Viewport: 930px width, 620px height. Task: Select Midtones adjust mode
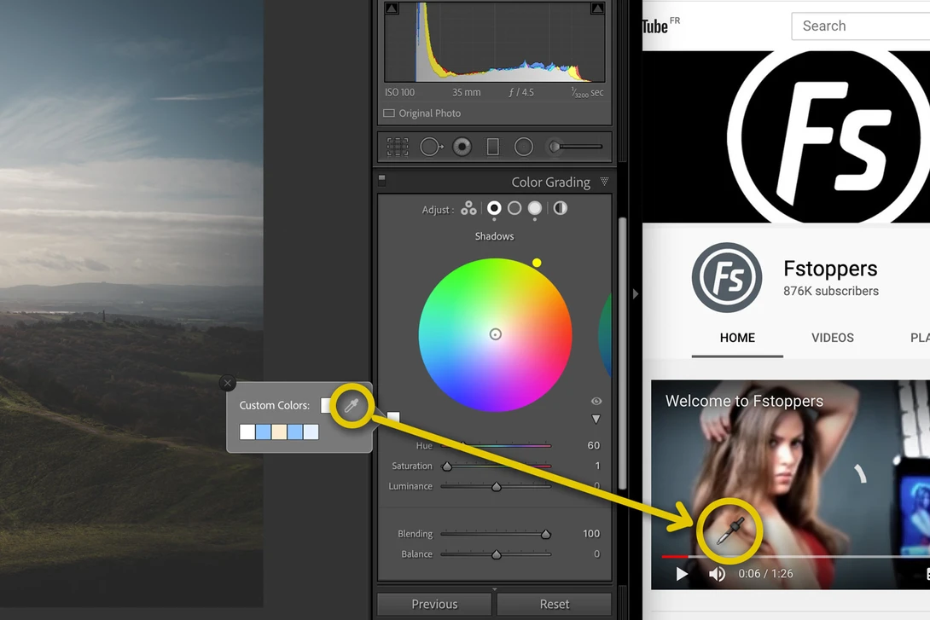tap(514, 208)
